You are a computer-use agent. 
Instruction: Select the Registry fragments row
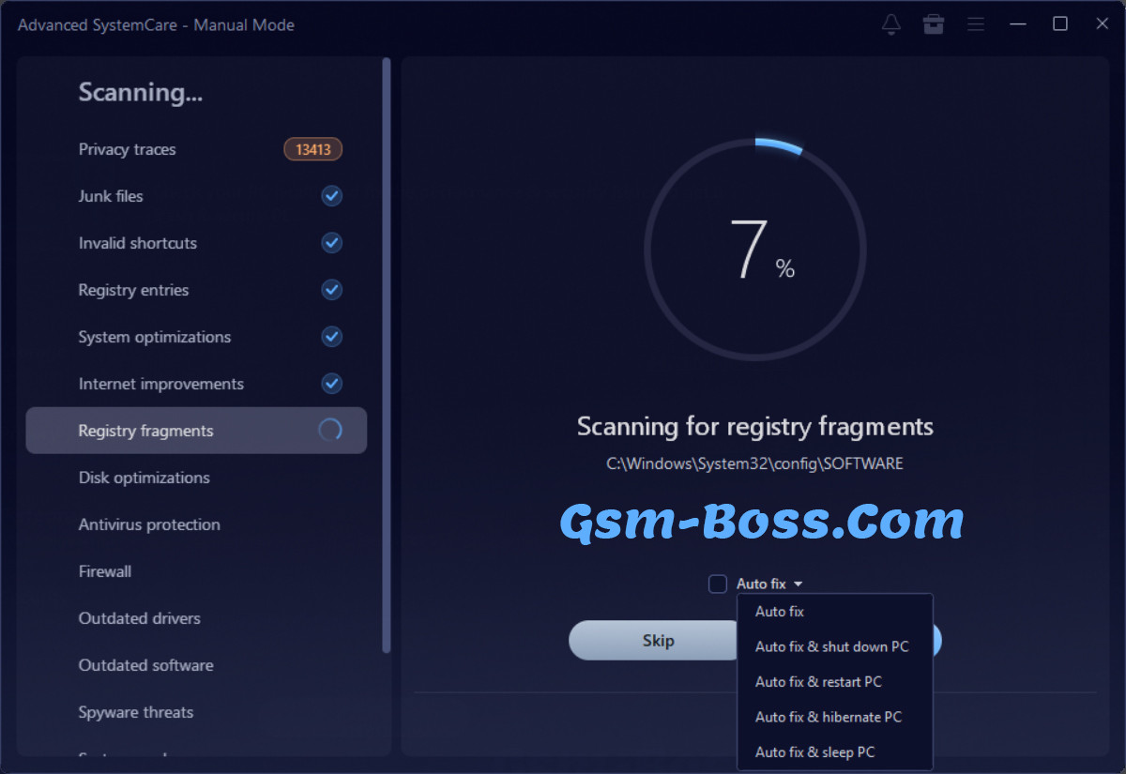point(196,431)
